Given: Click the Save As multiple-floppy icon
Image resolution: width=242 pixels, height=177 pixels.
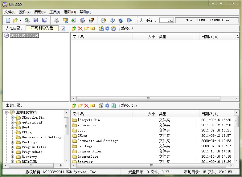Looking at the screenshot, I should (44, 20).
